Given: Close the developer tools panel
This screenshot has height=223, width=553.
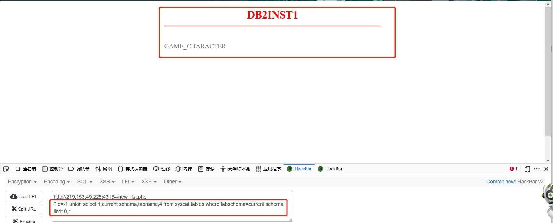Looking at the screenshot, I should [x=546, y=169].
